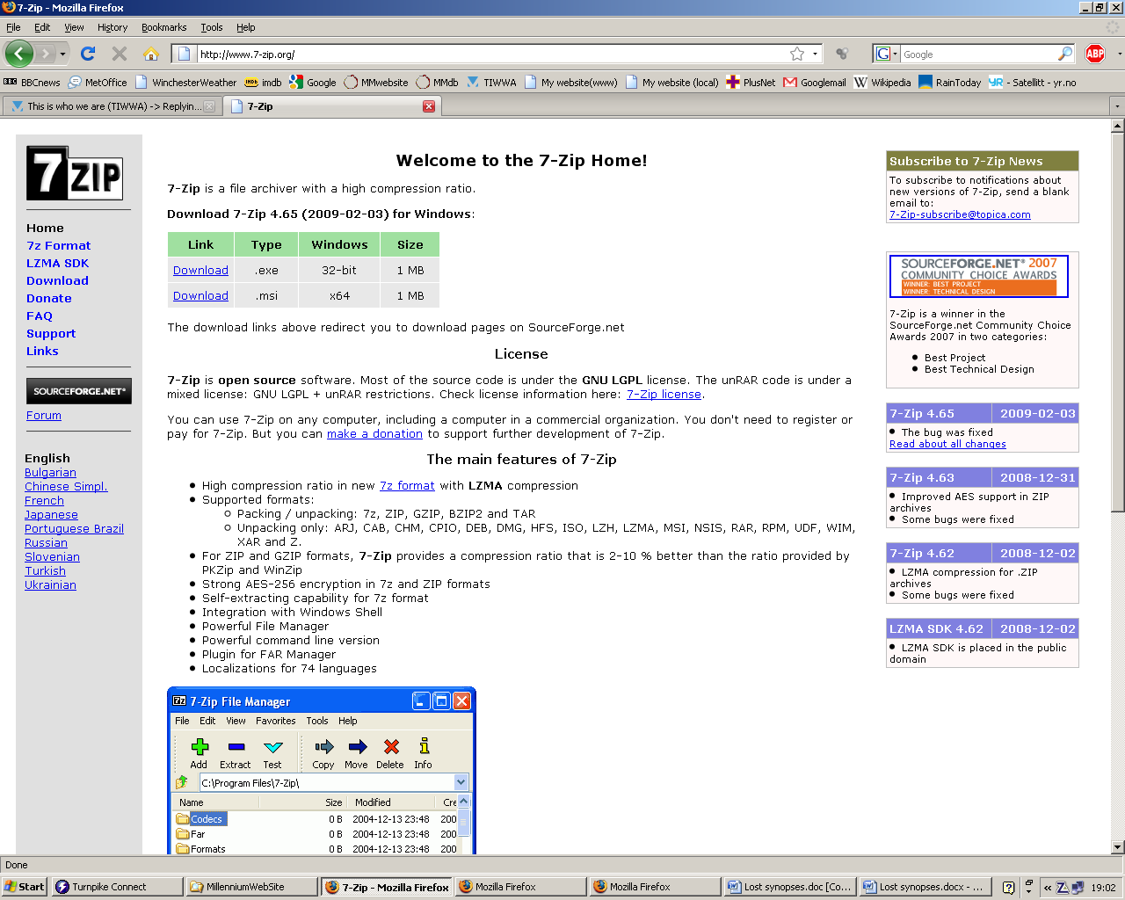Open the View menu
The height and width of the screenshot is (900, 1125).
tap(74, 27)
